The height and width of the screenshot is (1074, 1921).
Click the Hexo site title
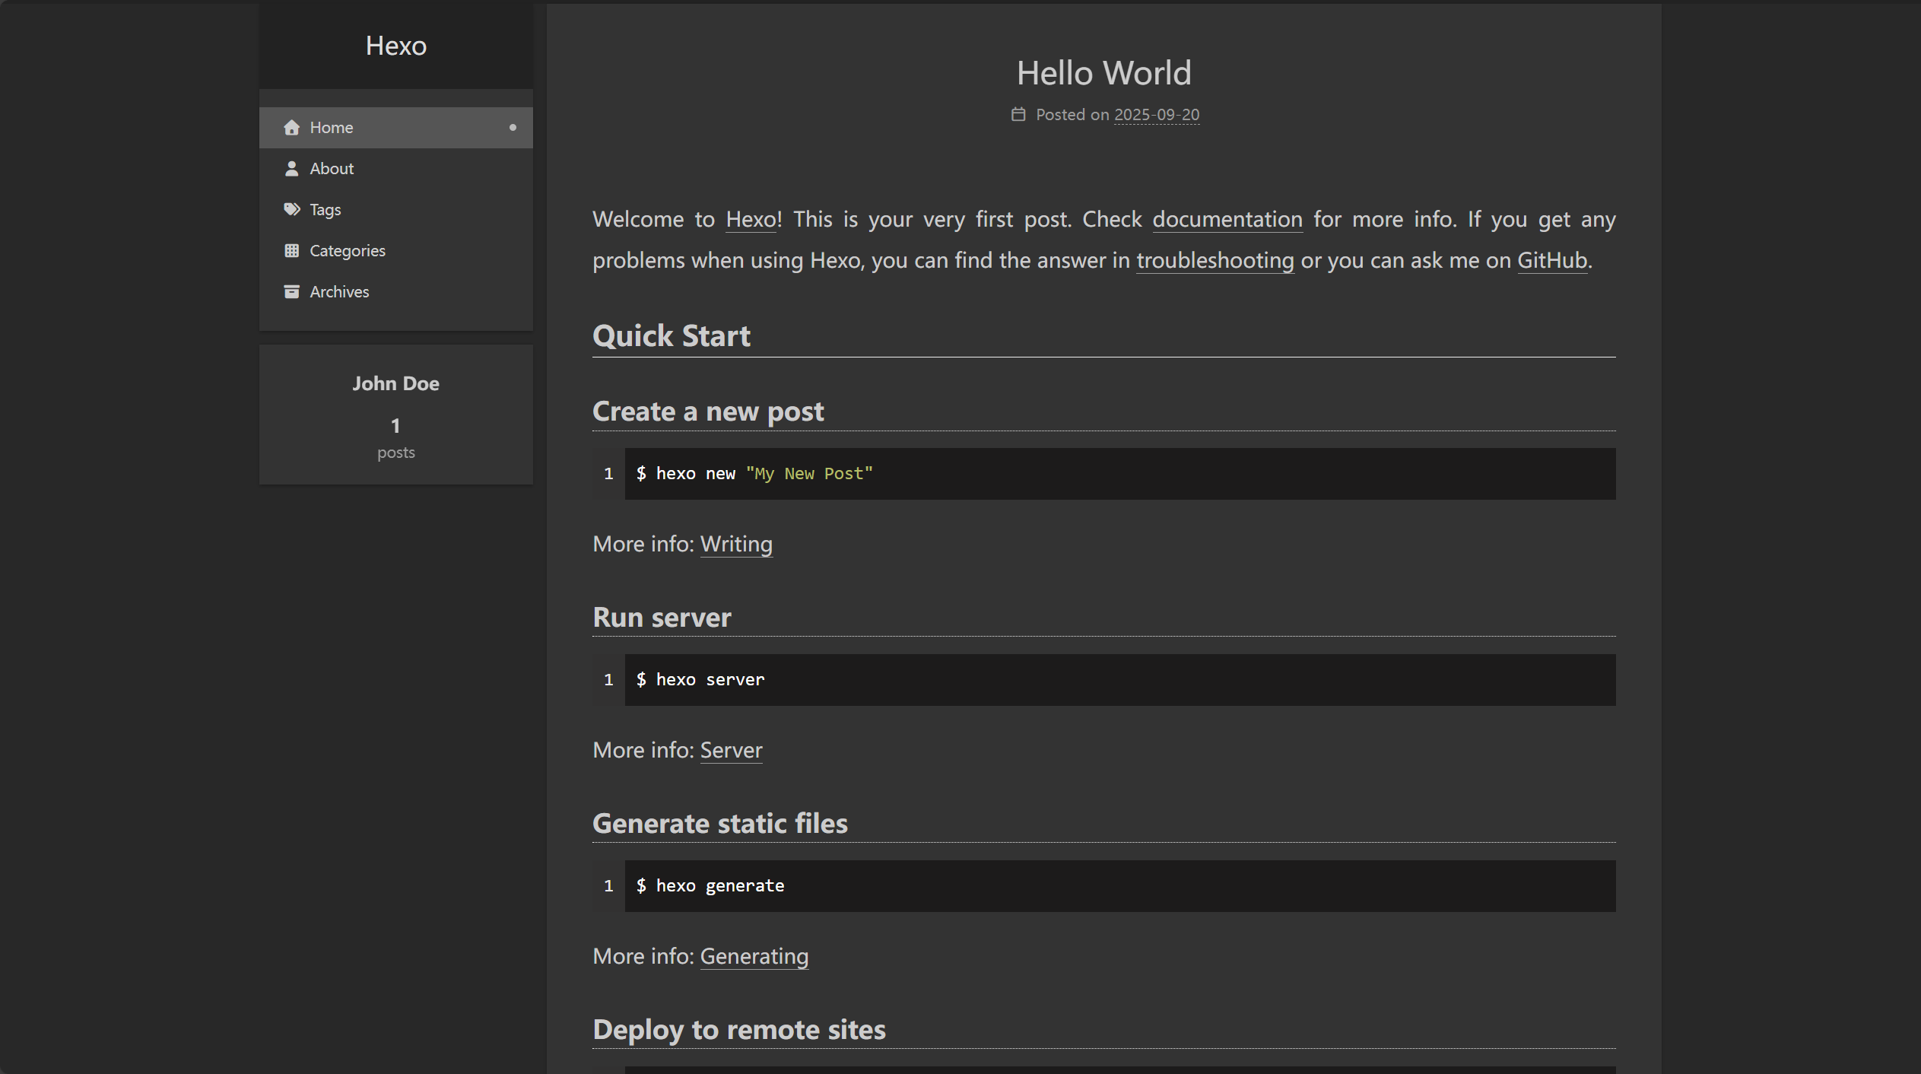pyautogui.click(x=395, y=46)
